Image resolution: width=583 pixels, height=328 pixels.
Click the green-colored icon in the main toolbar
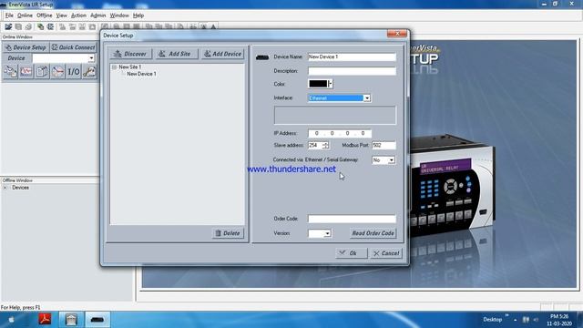40,26
